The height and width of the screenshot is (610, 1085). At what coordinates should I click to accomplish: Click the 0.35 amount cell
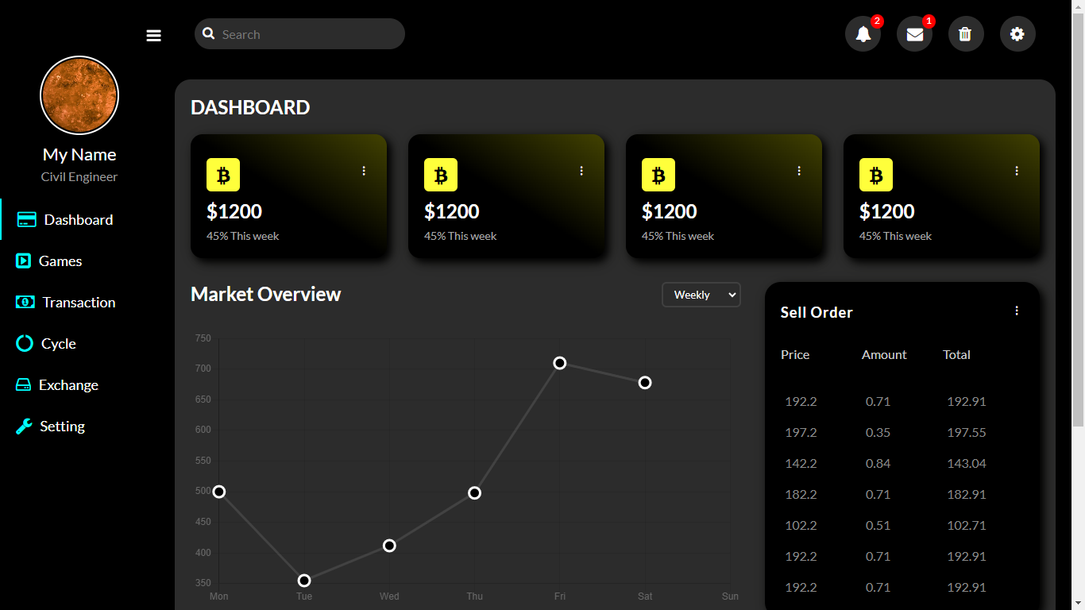click(878, 433)
